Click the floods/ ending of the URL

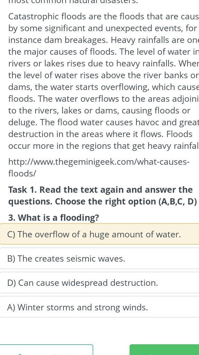click(22, 173)
